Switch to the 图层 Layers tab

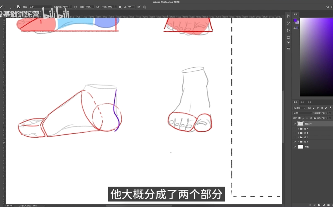295,102
